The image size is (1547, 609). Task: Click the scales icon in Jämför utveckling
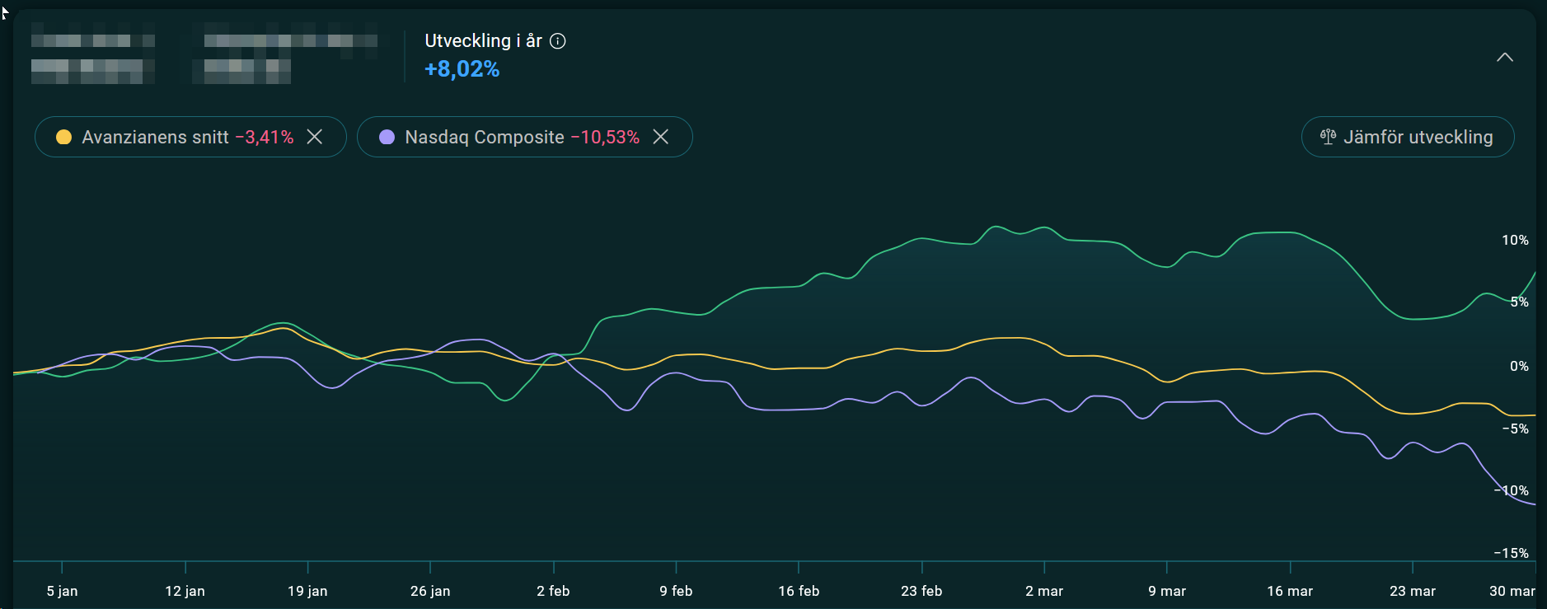pos(1328,137)
